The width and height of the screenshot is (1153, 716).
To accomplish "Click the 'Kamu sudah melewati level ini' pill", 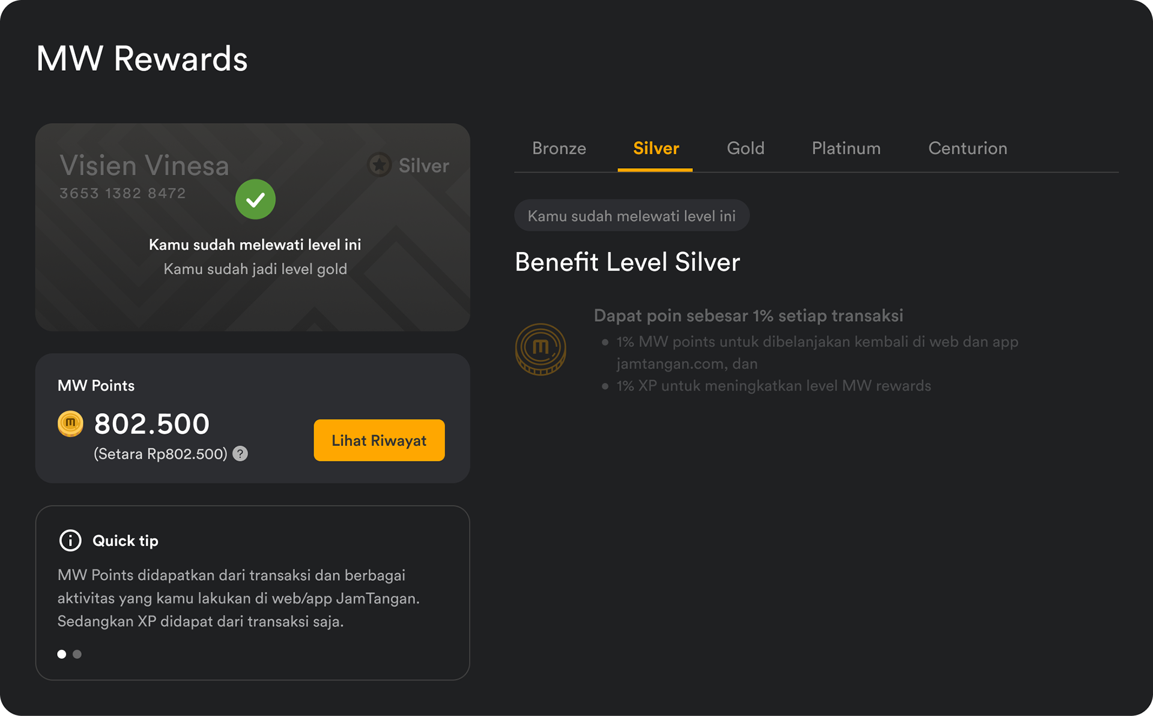I will [x=632, y=216].
